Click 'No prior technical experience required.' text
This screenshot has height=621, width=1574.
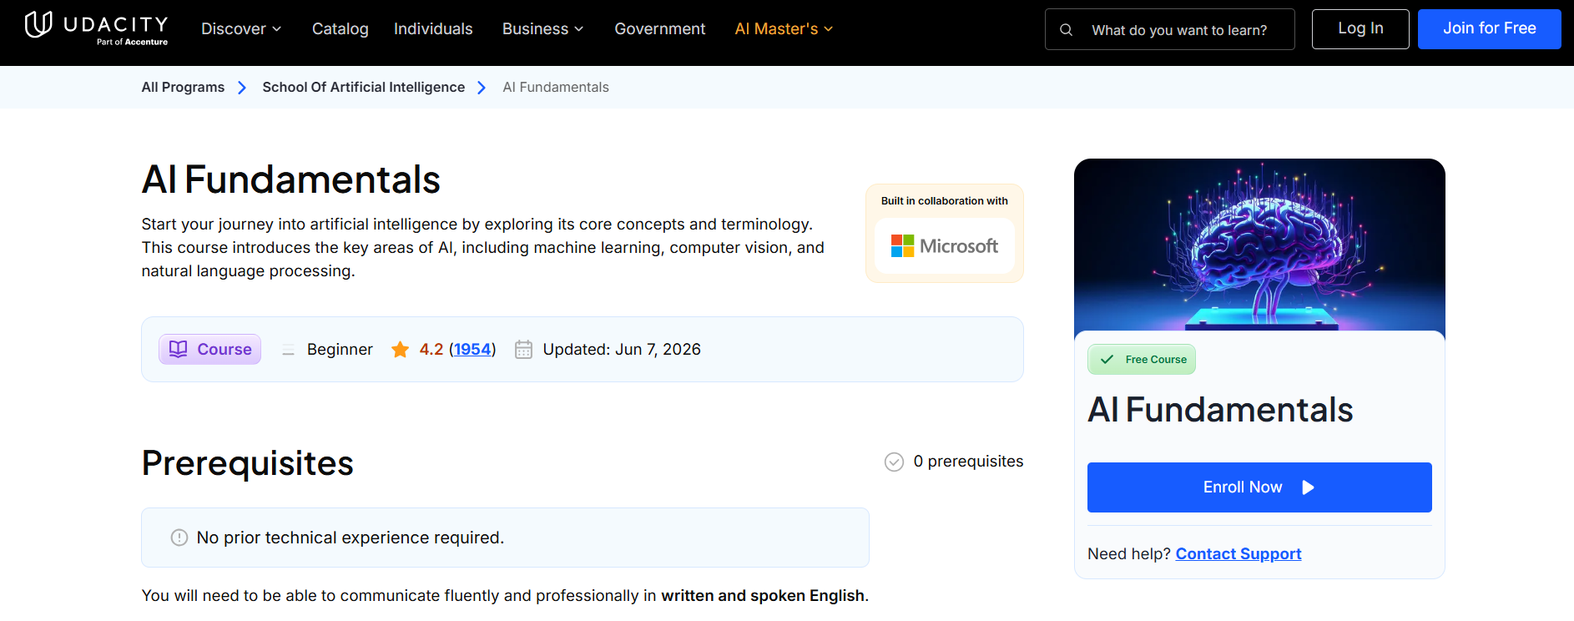pyautogui.click(x=351, y=538)
